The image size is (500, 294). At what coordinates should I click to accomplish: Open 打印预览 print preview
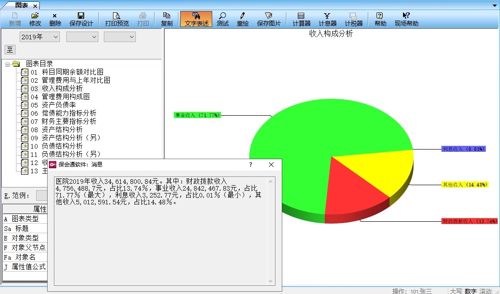coord(117,19)
